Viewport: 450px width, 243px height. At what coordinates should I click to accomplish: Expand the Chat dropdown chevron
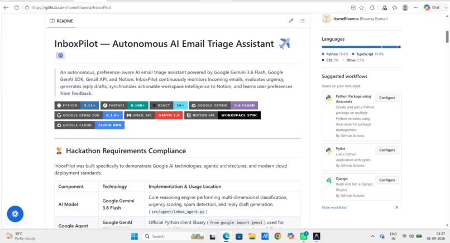(x=446, y=8)
